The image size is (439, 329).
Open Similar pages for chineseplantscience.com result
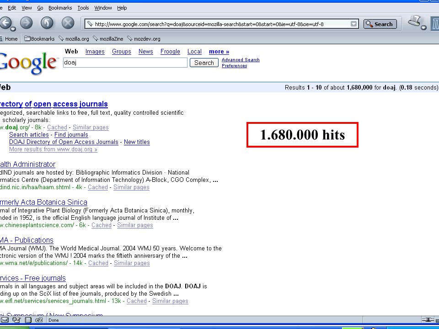(135, 225)
